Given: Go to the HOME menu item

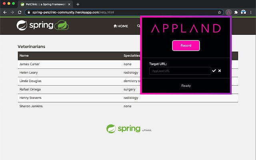Looking at the screenshot, I should tap(121, 26).
